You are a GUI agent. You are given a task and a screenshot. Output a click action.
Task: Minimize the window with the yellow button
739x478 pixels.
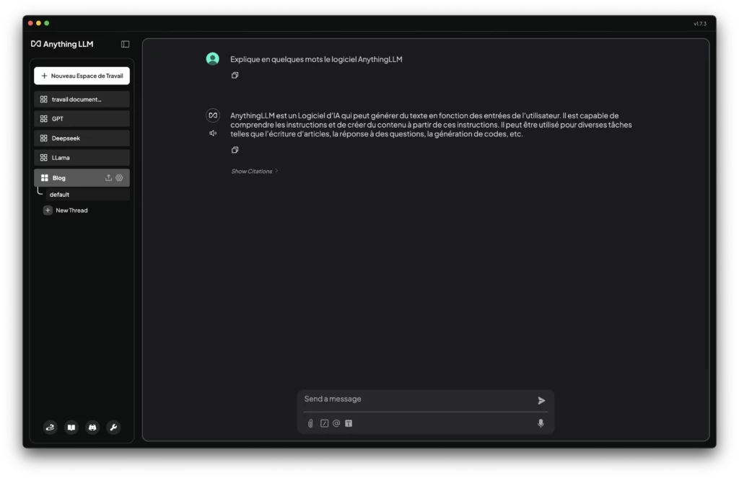[39, 23]
